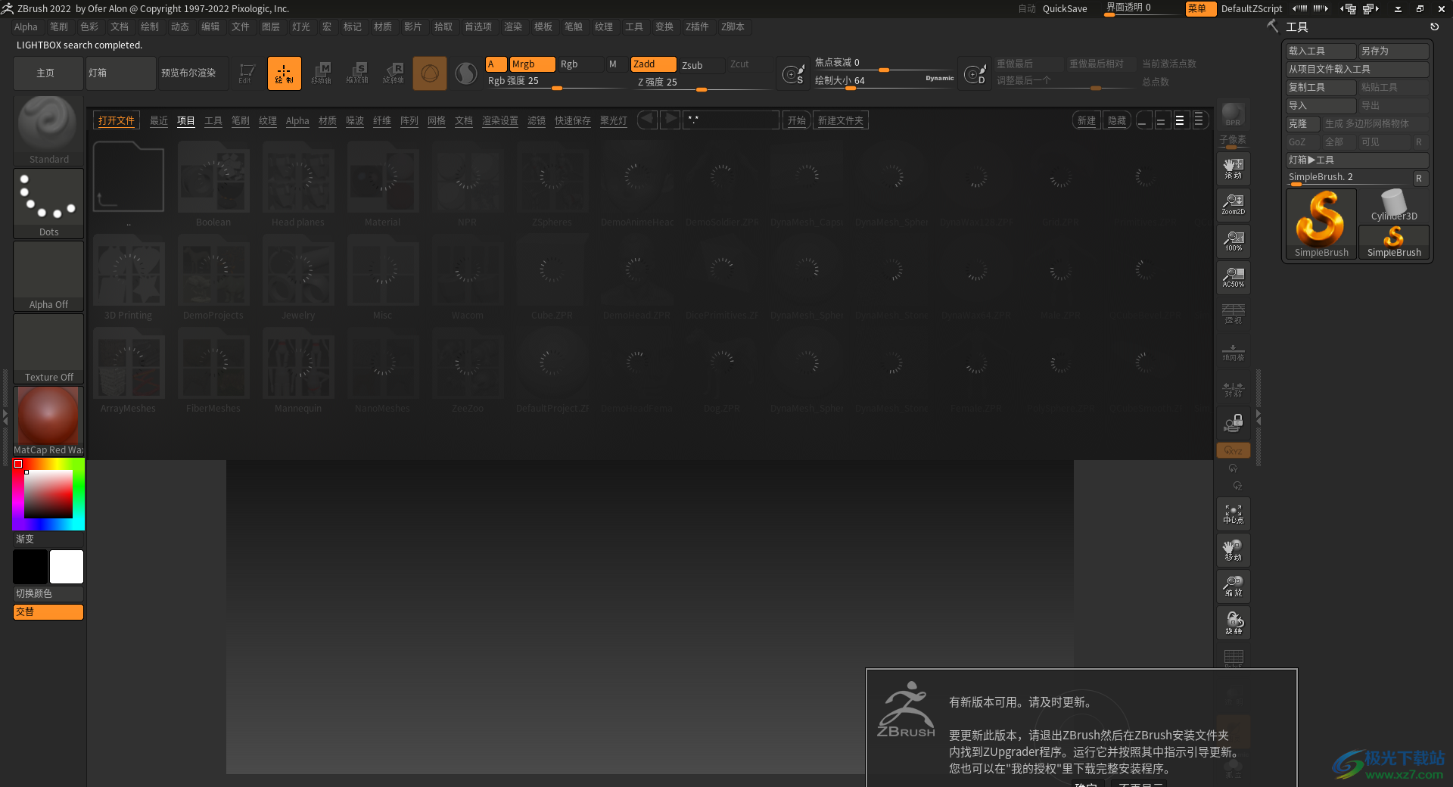Viewport: 1453px width, 787px height.
Task: Click the 灯箱 (LightBox) button
Action: 120,73
